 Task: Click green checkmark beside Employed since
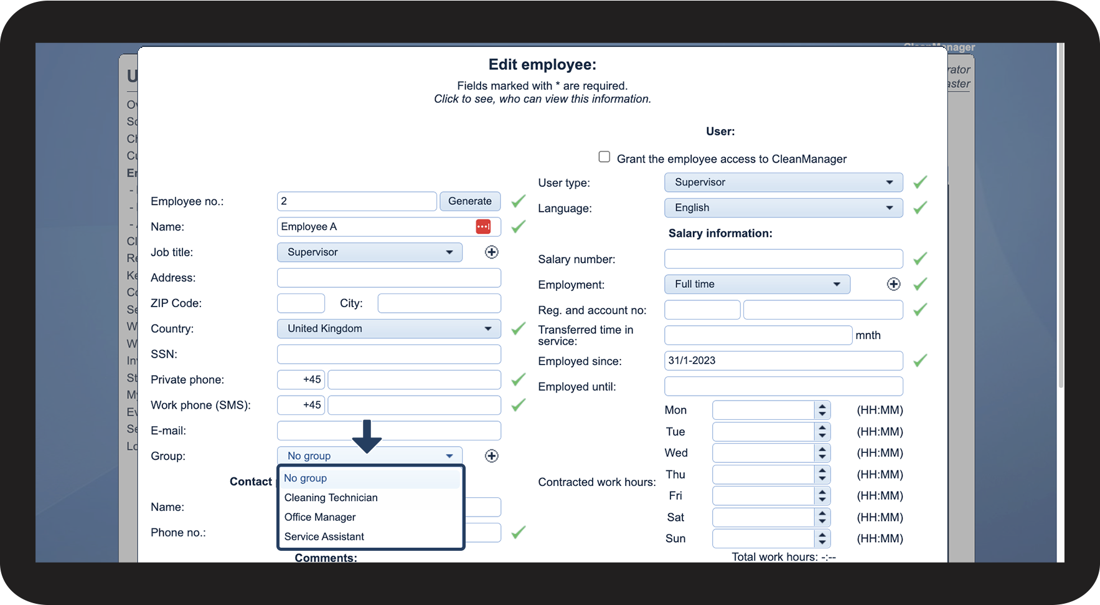point(920,361)
